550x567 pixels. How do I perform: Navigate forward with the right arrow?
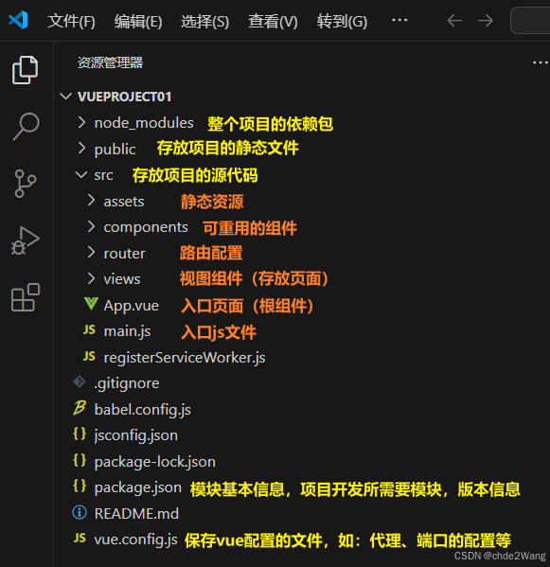[x=486, y=20]
